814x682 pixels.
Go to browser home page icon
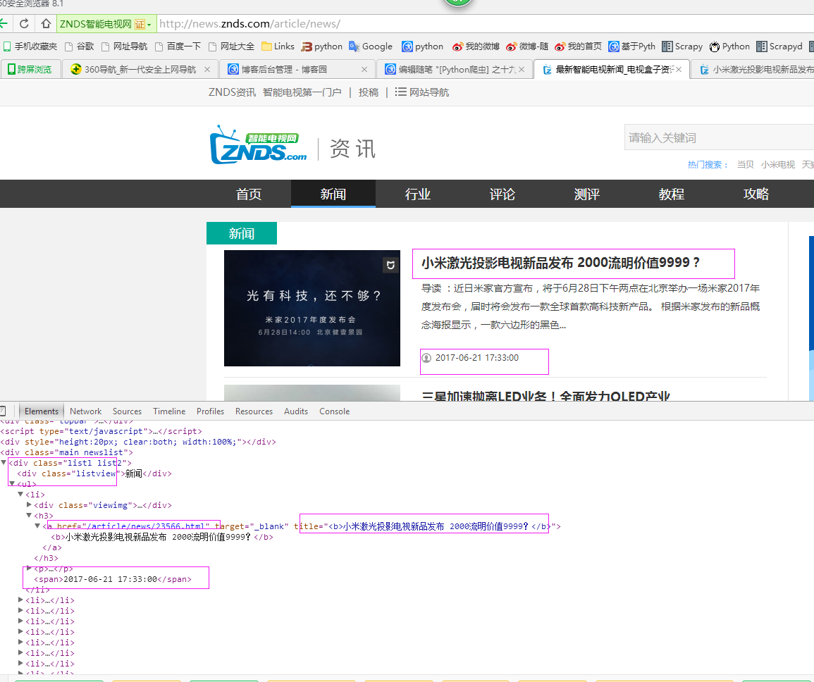46,24
